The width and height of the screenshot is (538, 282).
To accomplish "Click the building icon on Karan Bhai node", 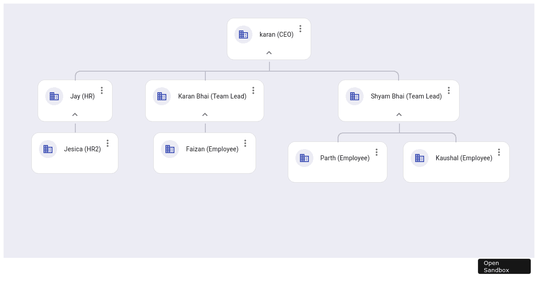I will [x=162, y=96].
